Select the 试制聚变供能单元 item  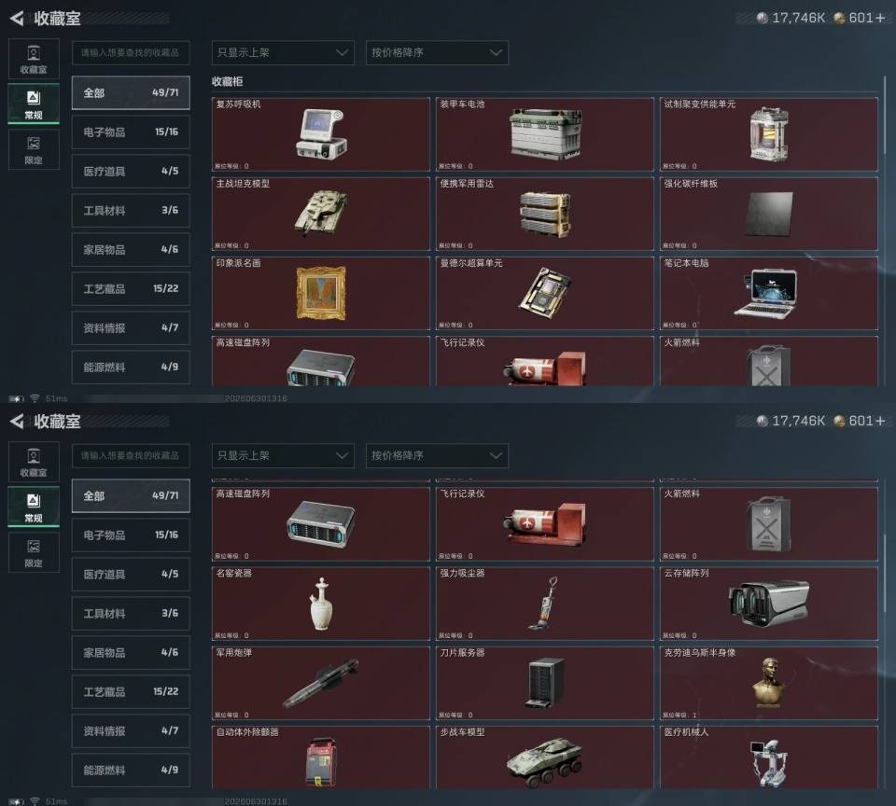[x=768, y=134]
